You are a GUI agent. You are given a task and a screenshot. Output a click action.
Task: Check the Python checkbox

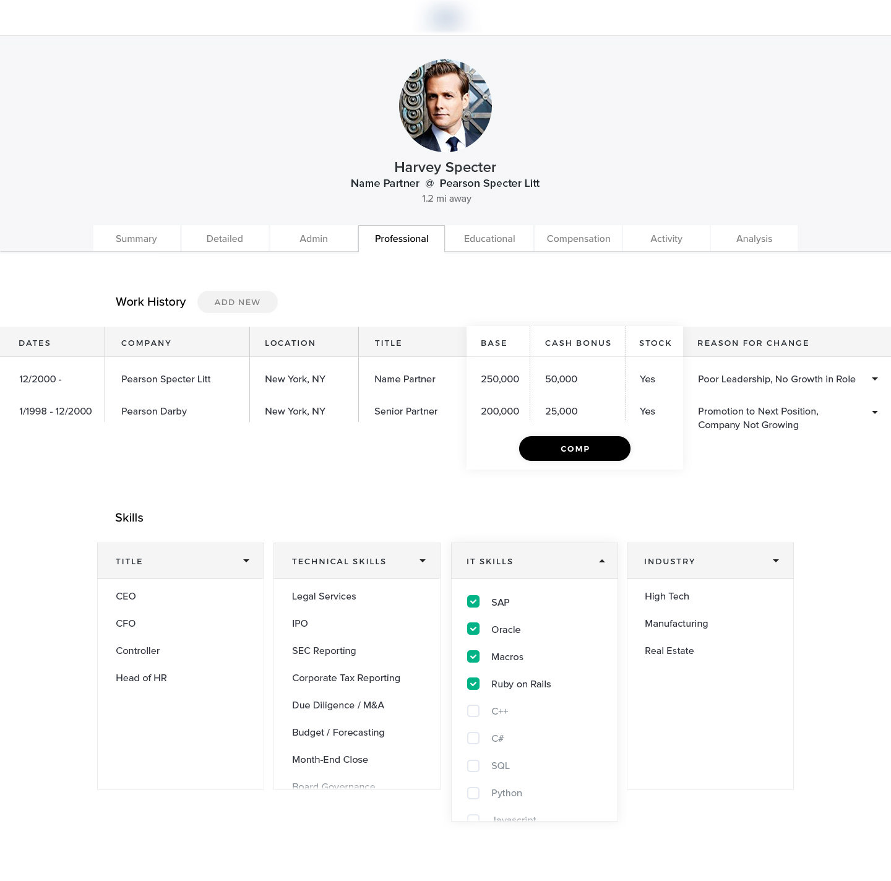(x=473, y=793)
